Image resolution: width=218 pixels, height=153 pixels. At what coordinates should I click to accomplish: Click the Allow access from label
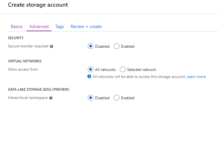23,69
